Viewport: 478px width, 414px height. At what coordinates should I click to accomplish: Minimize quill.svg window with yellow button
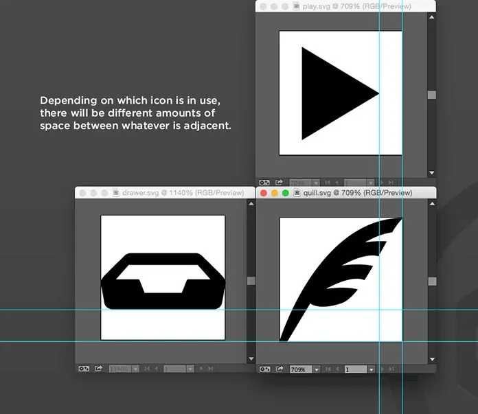pyautogui.click(x=275, y=193)
